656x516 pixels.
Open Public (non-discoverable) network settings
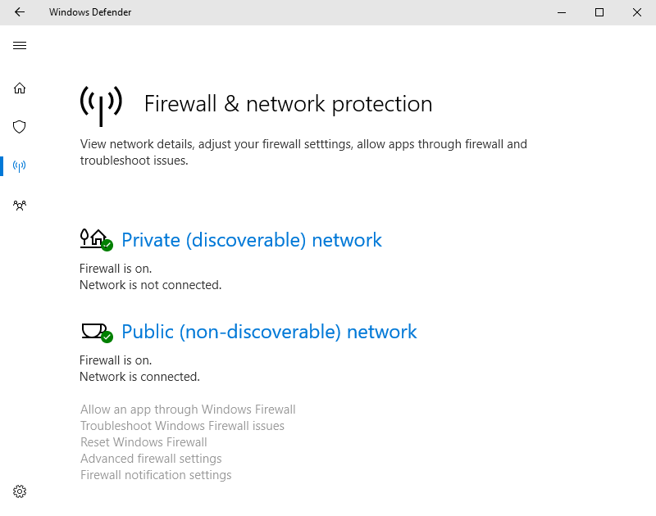[268, 332]
